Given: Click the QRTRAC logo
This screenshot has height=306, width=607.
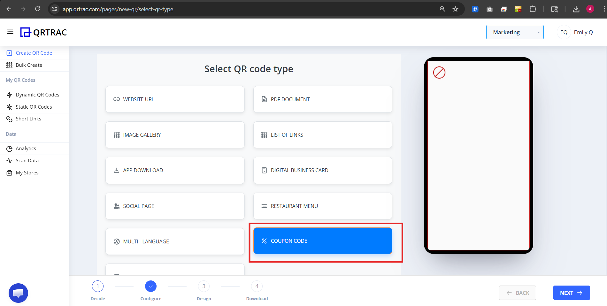Looking at the screenshot, I should click(x=43, y=32).
